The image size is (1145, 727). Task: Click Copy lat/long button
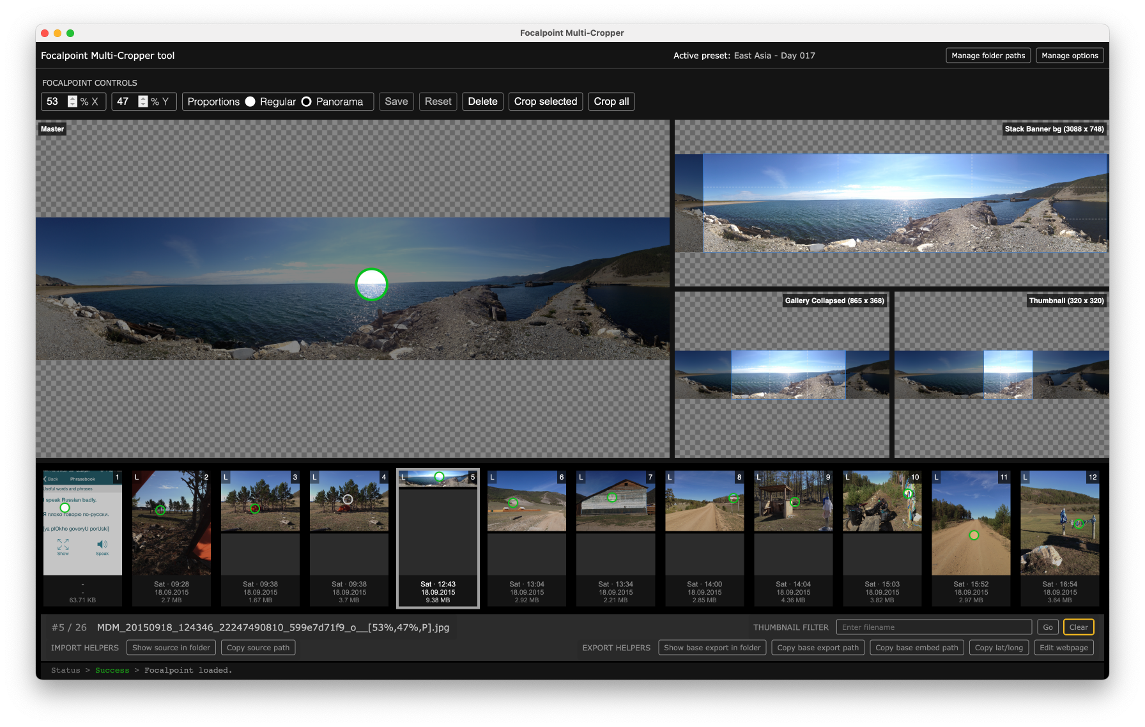[x=999, y=648]
